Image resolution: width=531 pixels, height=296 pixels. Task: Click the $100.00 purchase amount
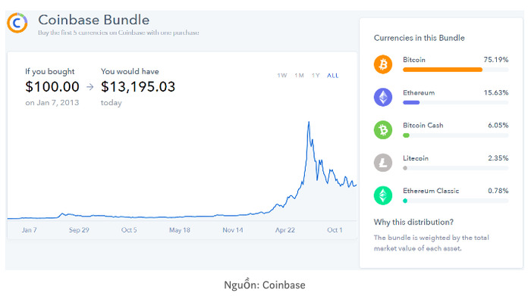[x=52, y=87]
